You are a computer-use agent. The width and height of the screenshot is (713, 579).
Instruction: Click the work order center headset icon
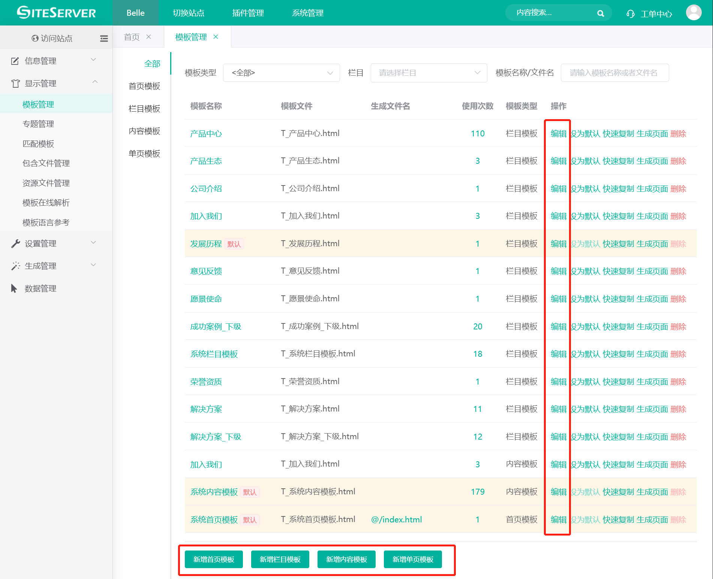tap(631, 14)
